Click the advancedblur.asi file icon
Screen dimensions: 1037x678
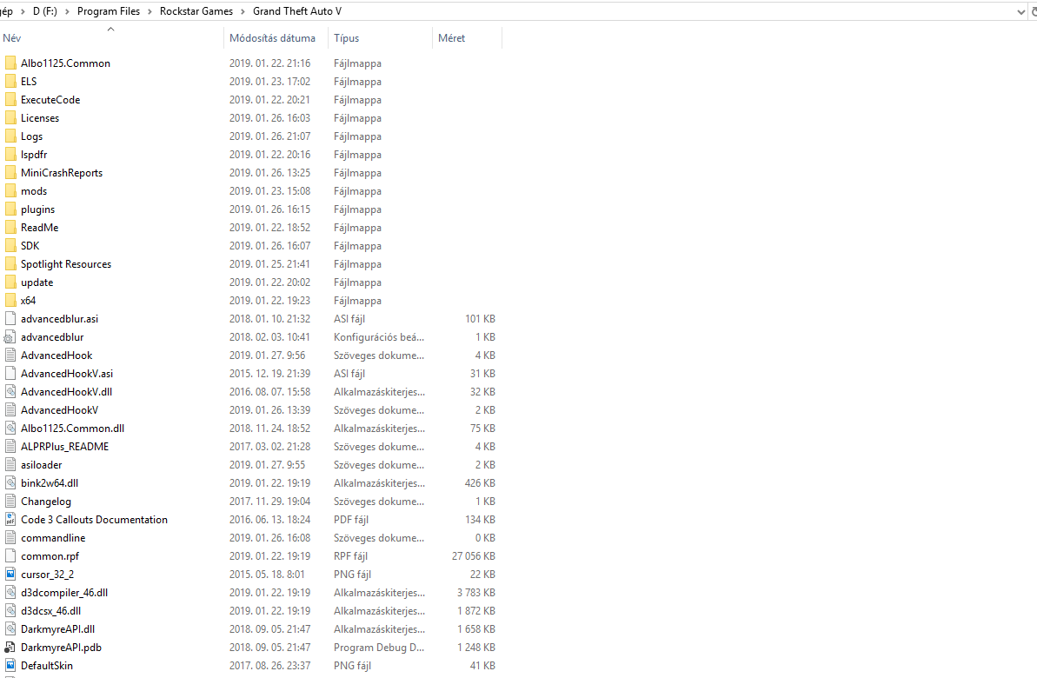[10, 319]
